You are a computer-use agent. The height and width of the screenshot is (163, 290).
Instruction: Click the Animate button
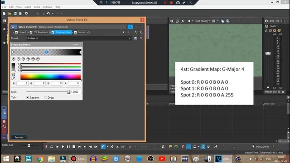click(19, 137)
